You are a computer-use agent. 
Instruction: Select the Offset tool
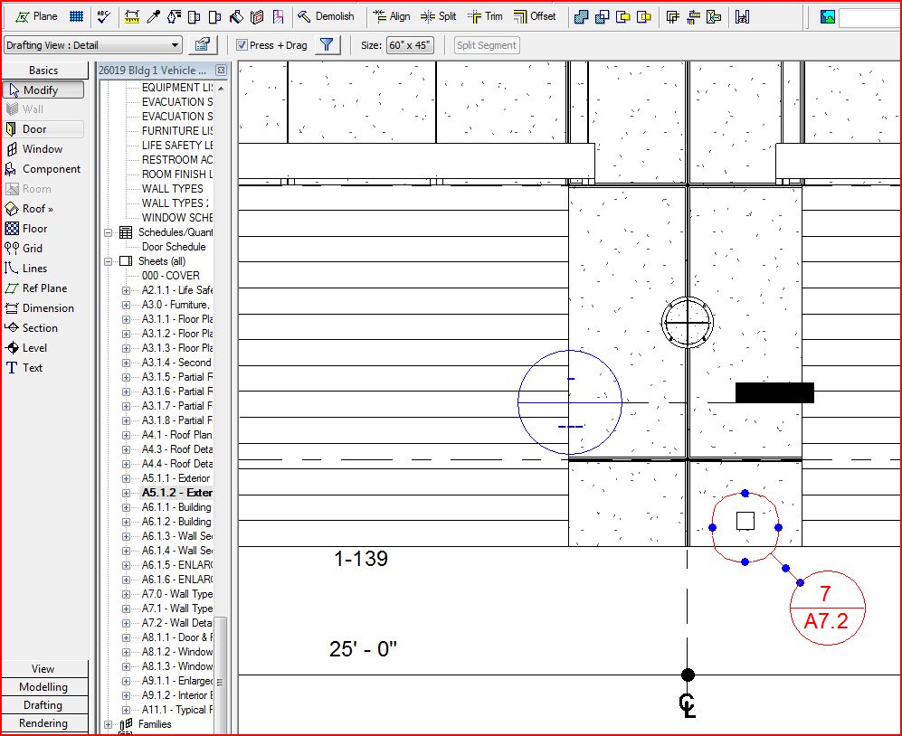point(535,16)
